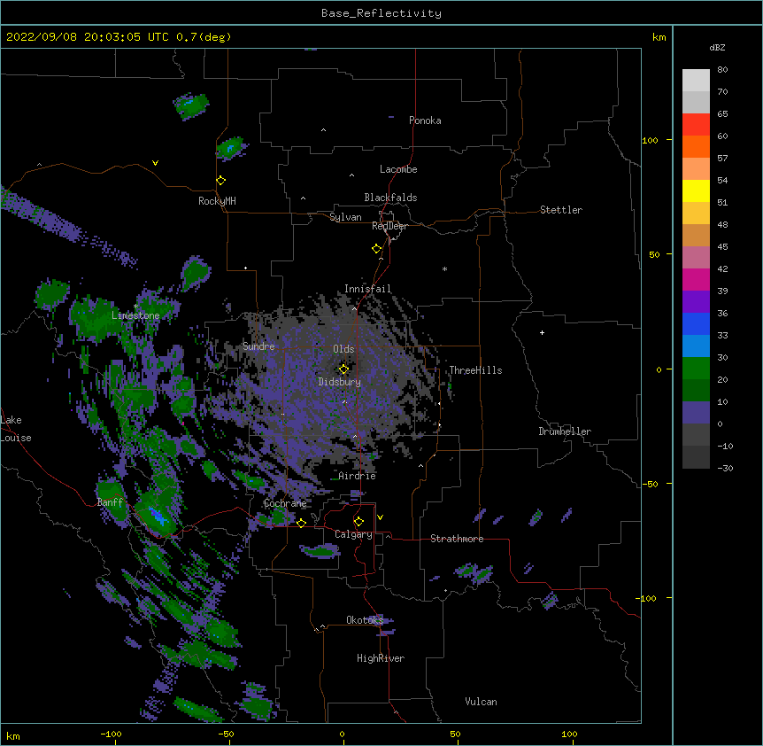Click the -100 tick on bottom axis
This screenshot has width=763, height=746.
111,734
